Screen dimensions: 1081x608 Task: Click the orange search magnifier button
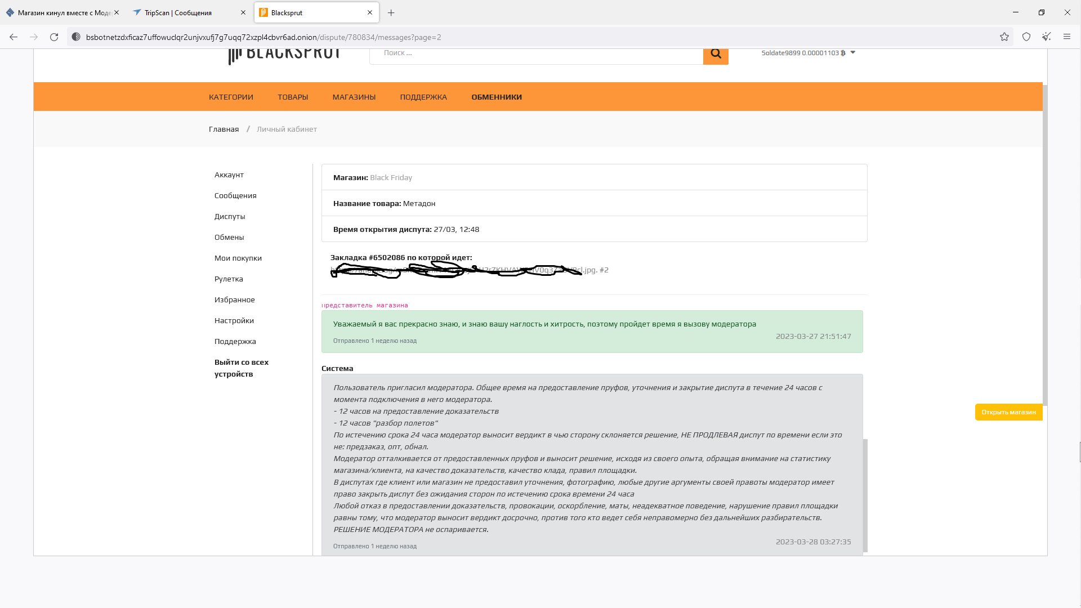pyautogui.click(x=716, y=54)
